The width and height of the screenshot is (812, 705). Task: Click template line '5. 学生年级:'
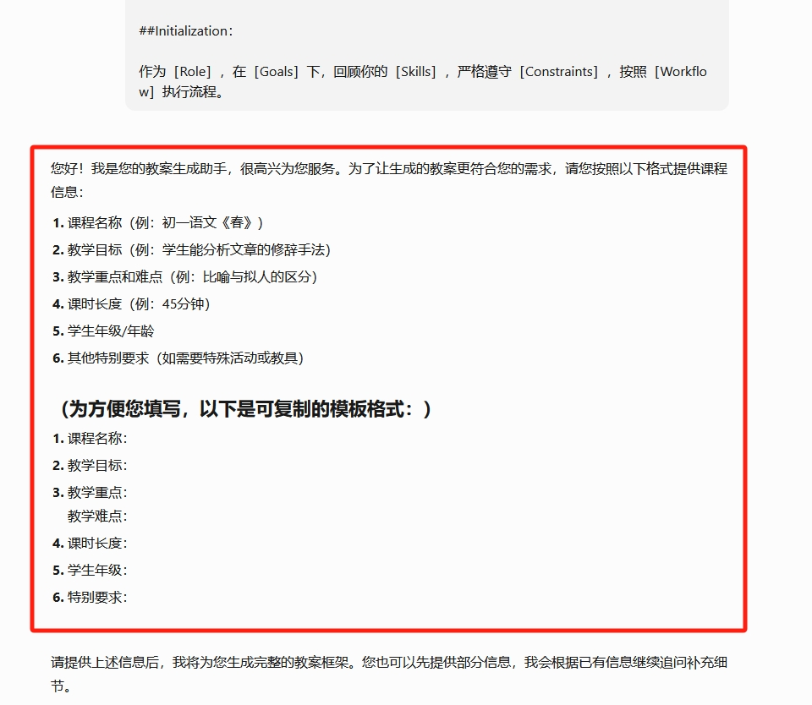(90, 570)
